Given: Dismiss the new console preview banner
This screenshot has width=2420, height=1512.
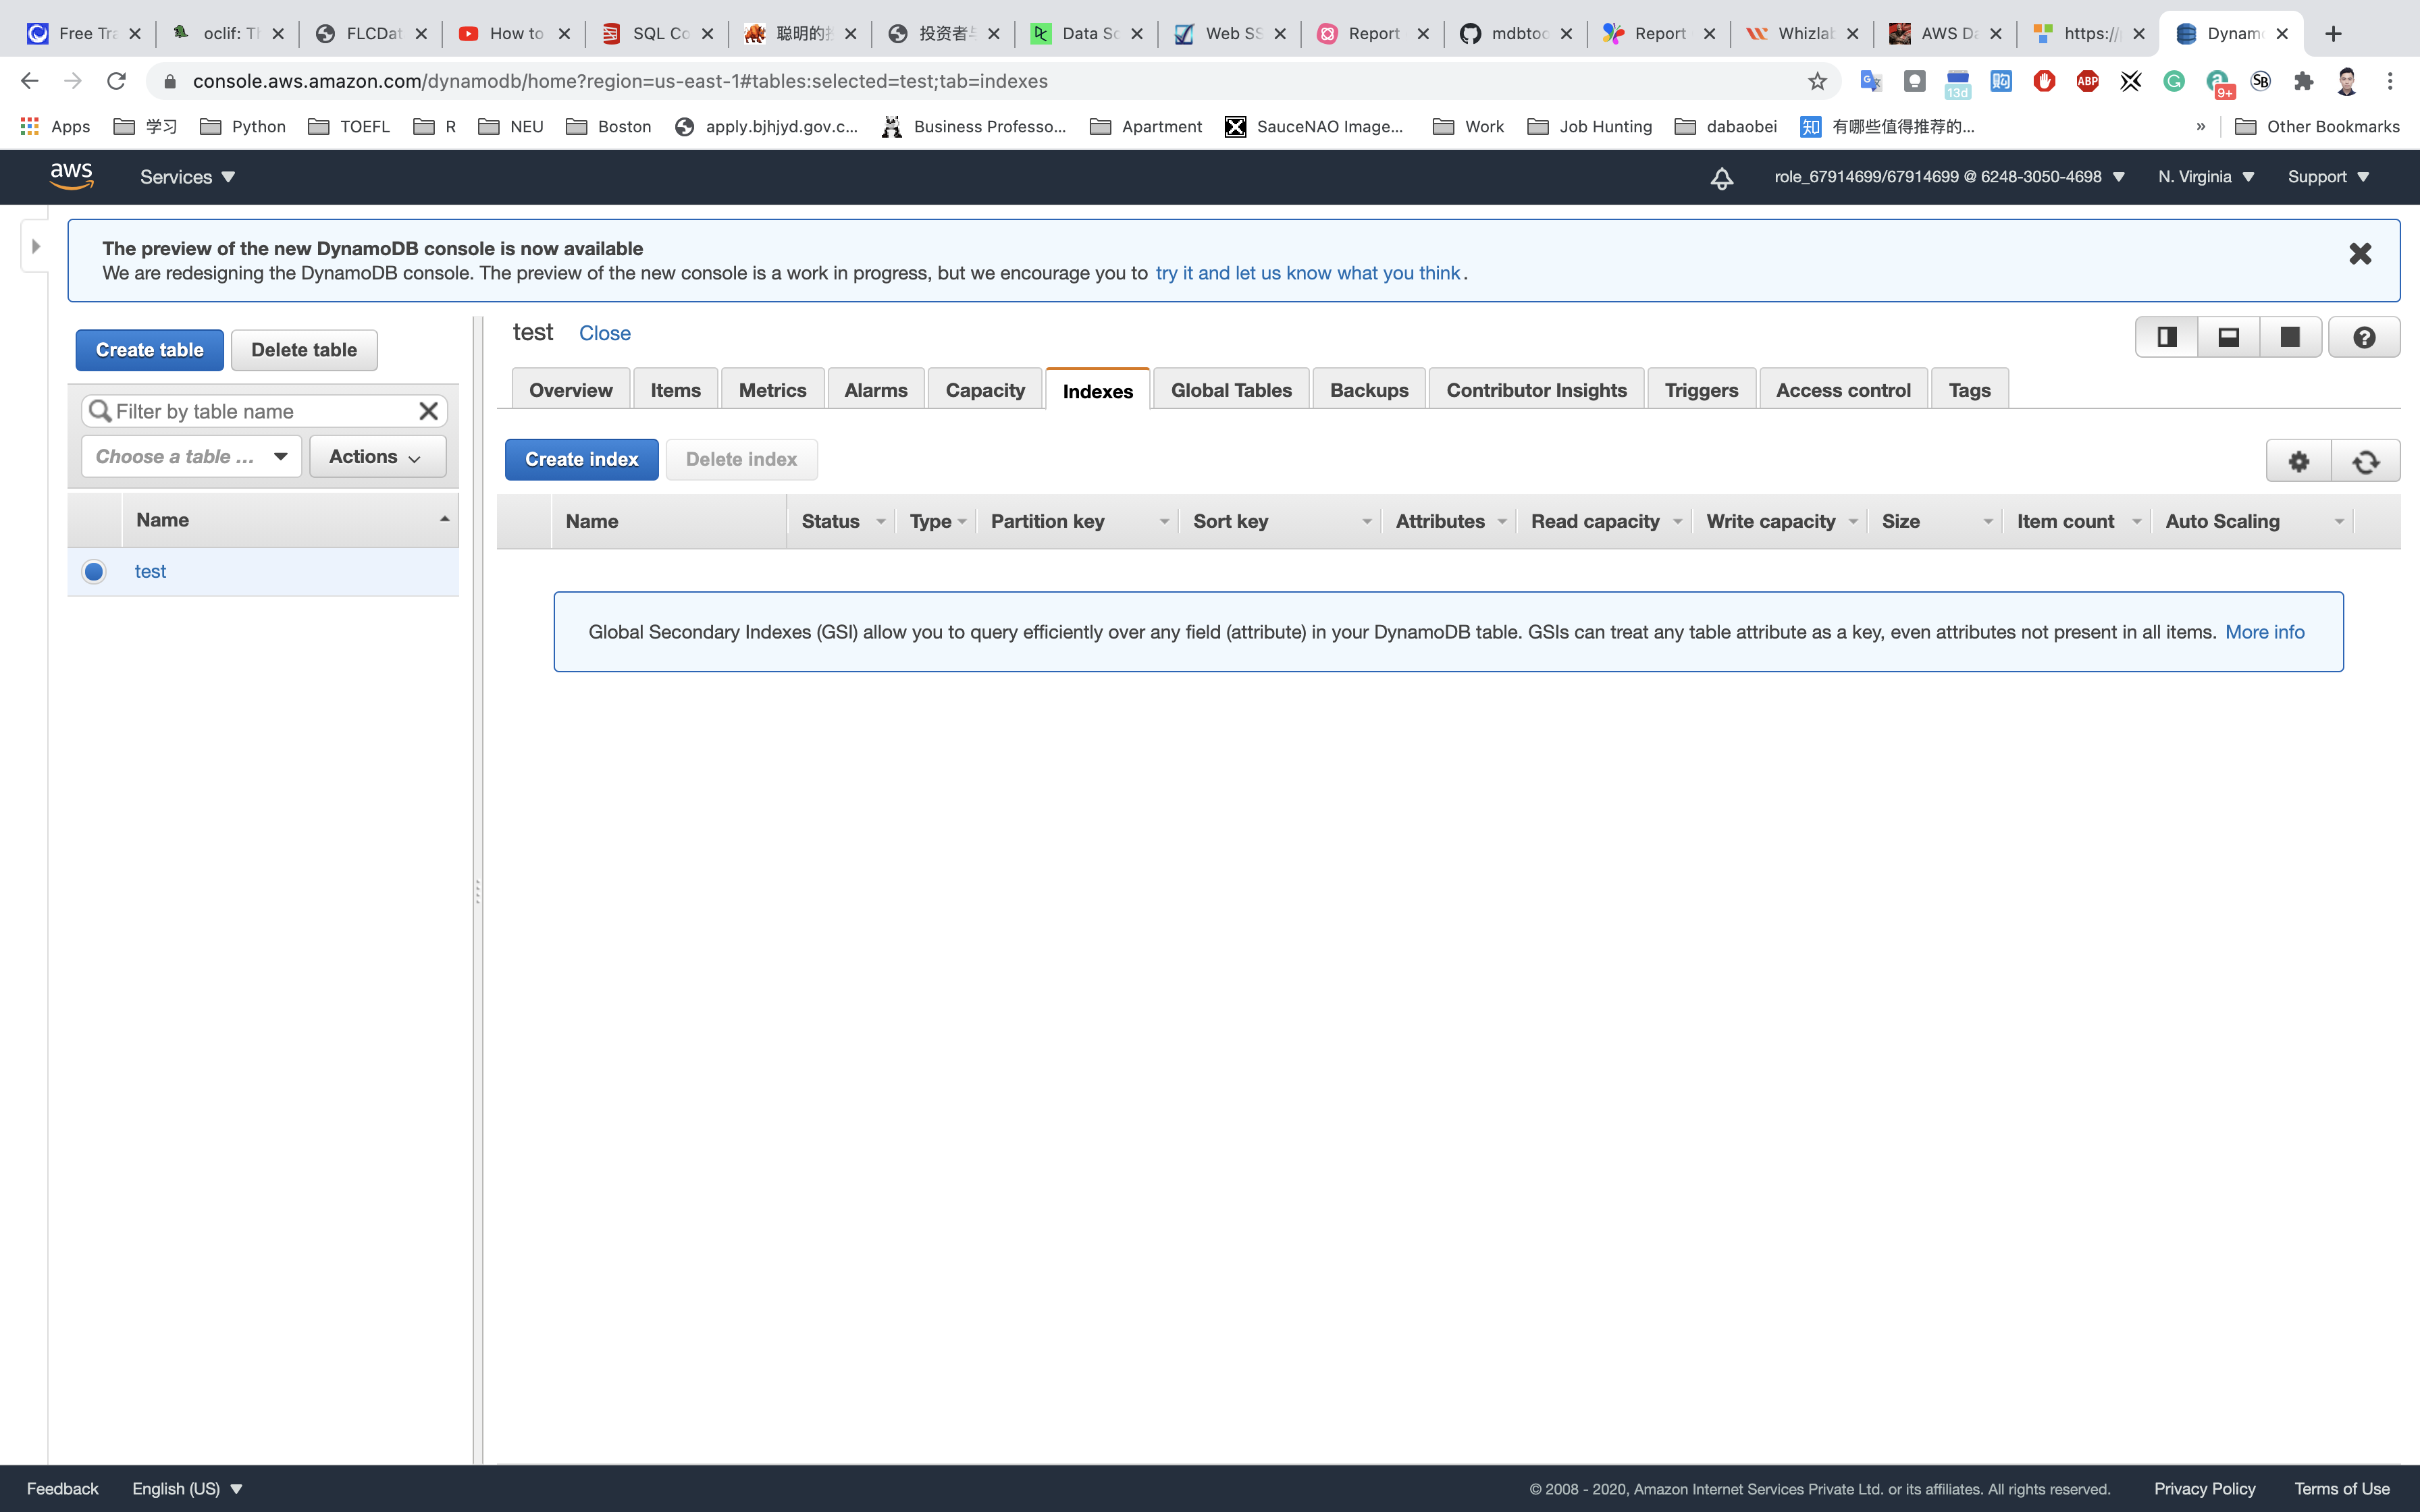Looking at the screenshot, I should (x=2360, y=254).
